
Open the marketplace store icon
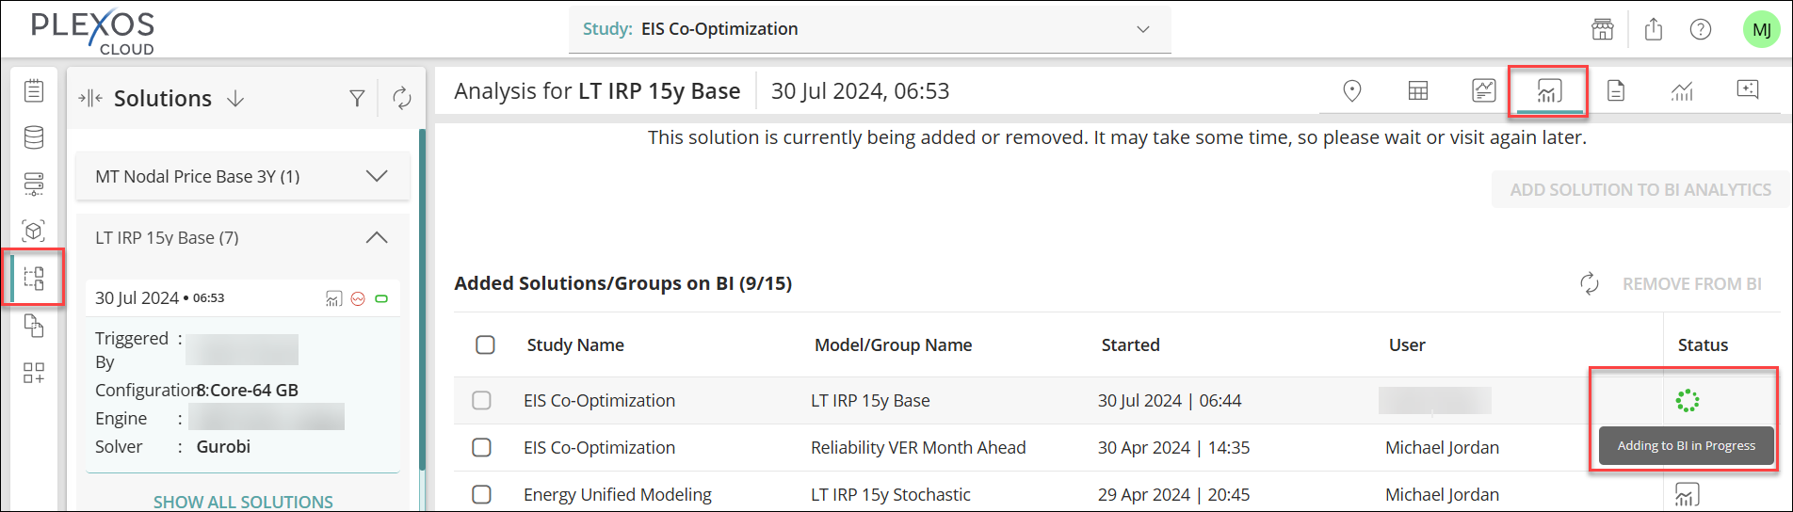(1603, 29)
